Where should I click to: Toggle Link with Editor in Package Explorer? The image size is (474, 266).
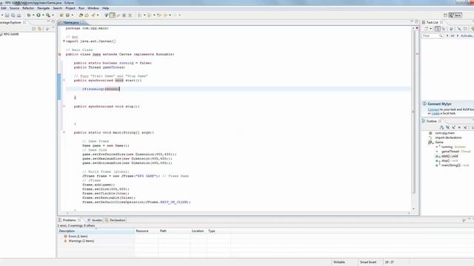(39, 29)
